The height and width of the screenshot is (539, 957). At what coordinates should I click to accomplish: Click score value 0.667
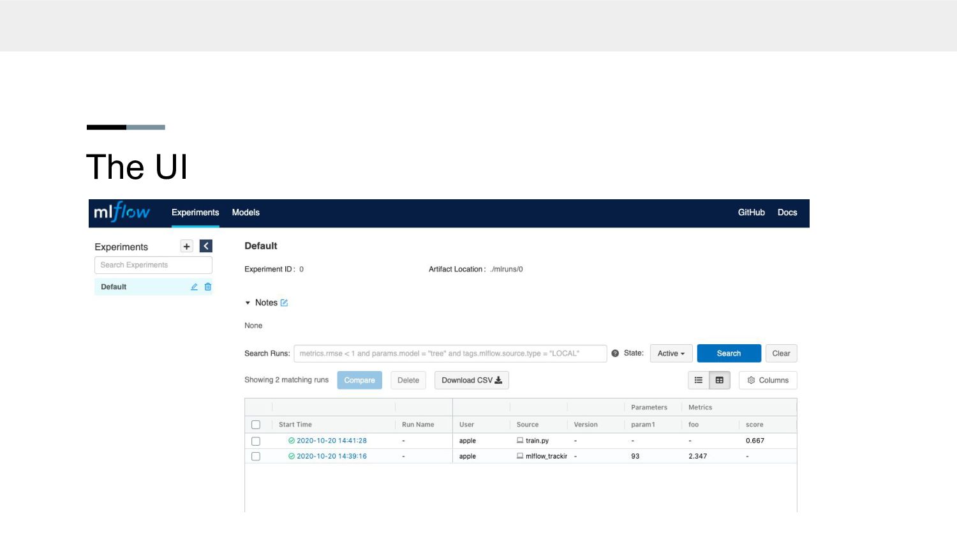click(755, 441)
